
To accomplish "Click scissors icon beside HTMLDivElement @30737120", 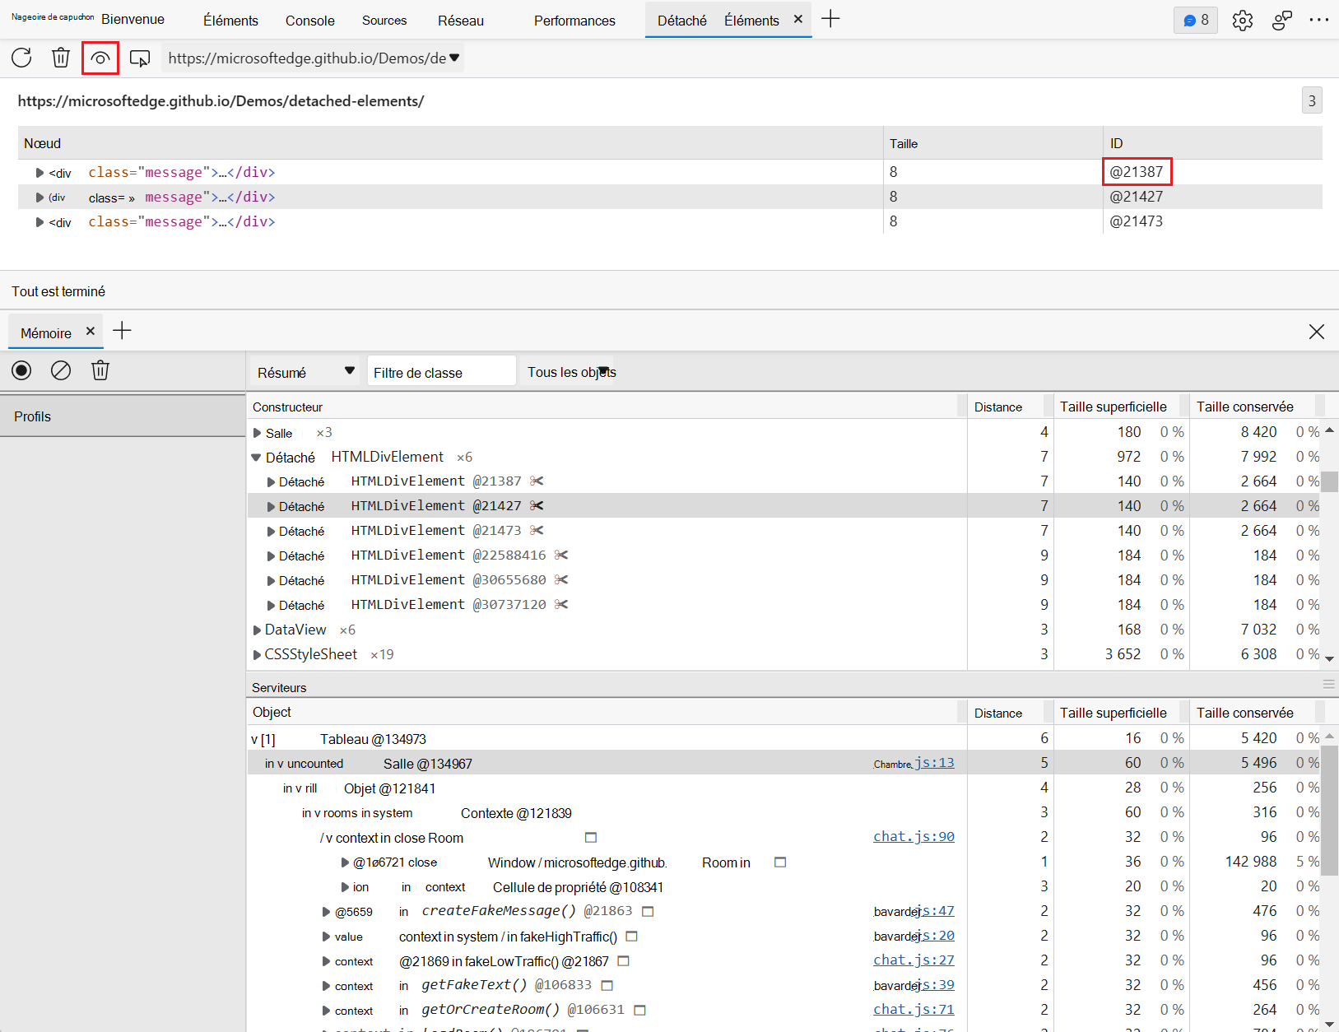I will [561, 604].
